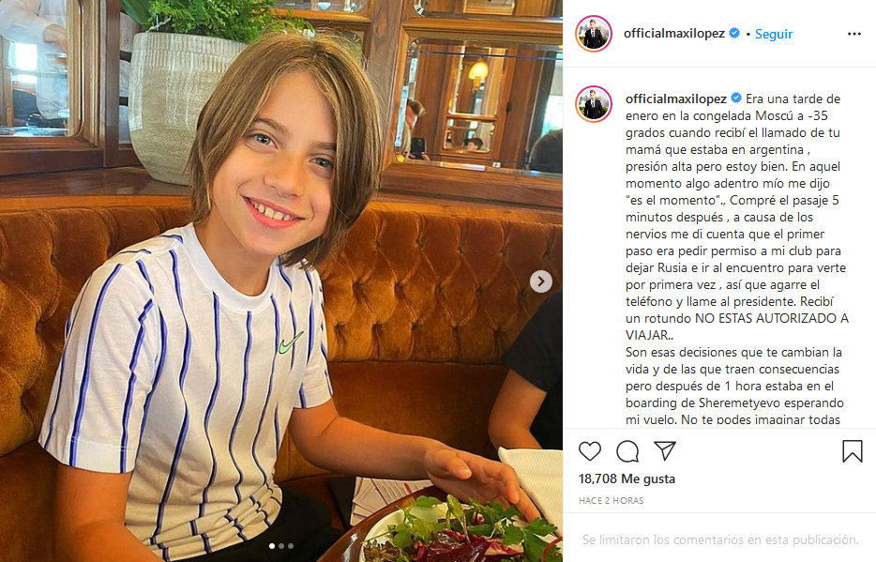Screen dimensions: 876x562
Task: Open the three-dot options menu
Action: click(x=853, y=34)
